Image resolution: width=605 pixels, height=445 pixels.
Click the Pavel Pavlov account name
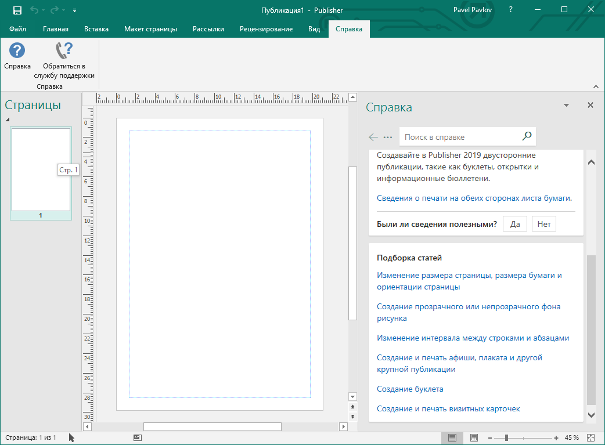click(x=472, y=10)
